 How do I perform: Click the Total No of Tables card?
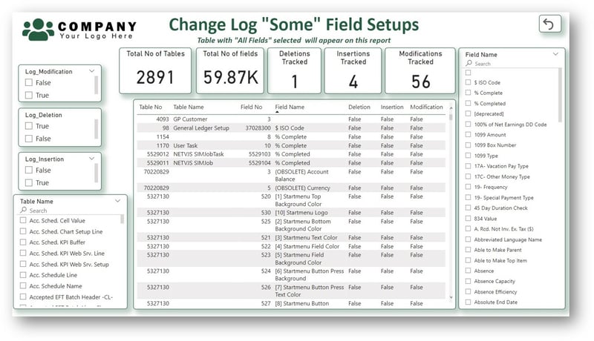click(155, 70)
